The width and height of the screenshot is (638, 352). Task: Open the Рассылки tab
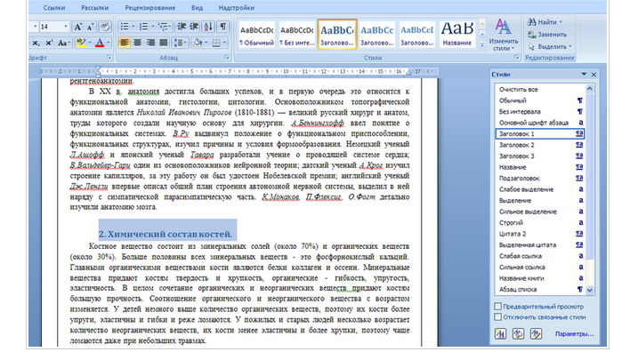[94, 8]
